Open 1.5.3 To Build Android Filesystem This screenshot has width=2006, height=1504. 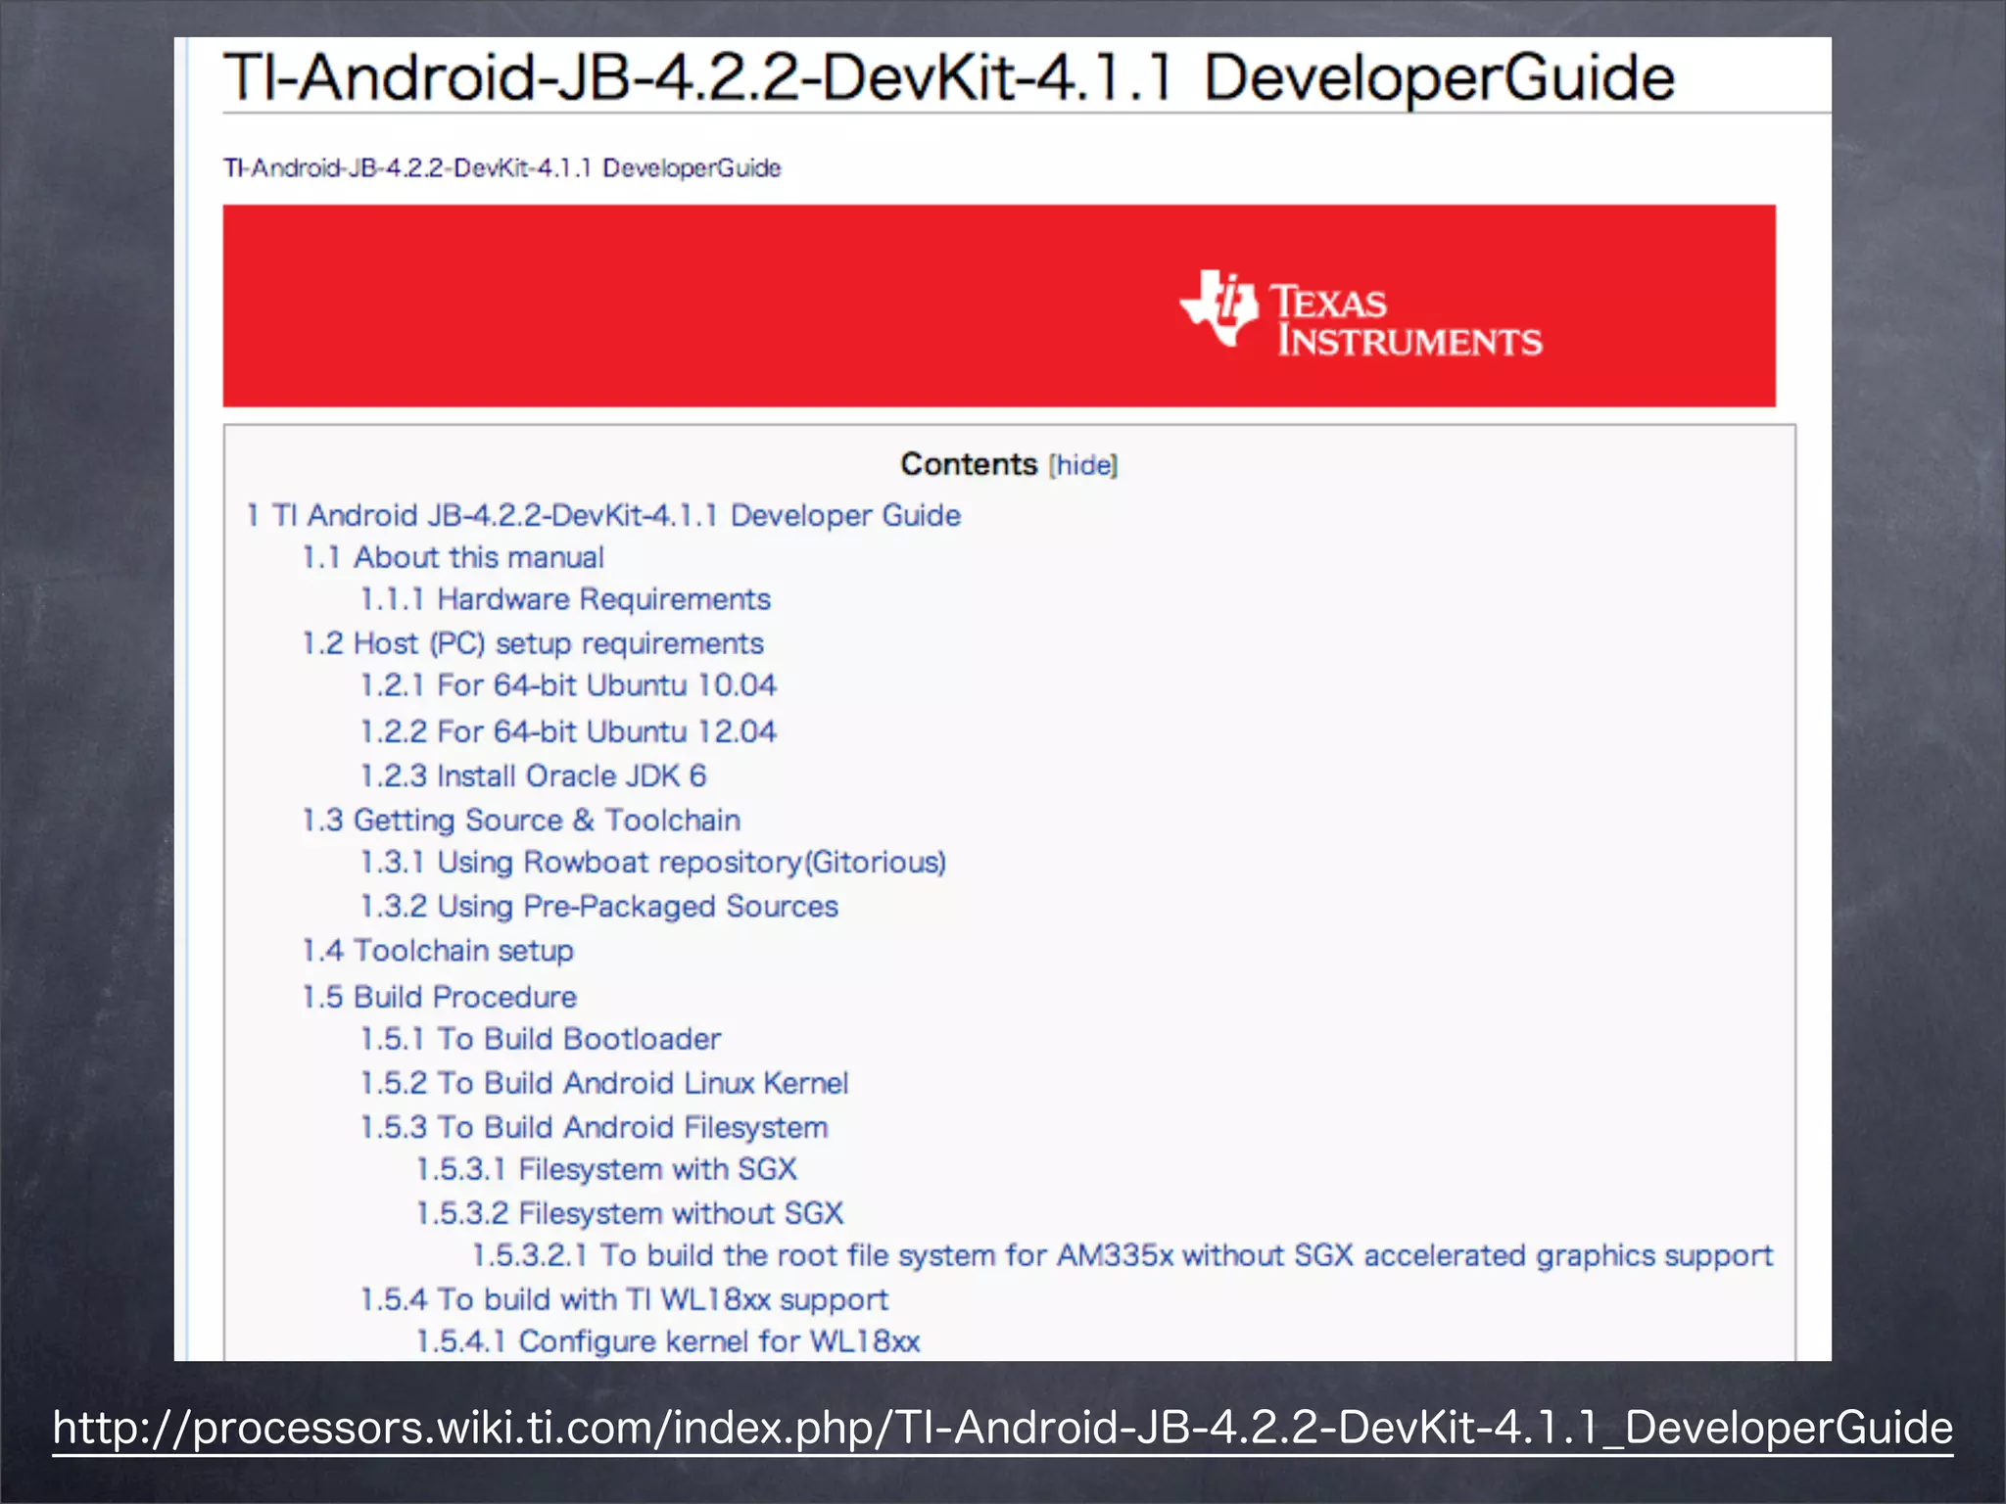click(x=595, y=1127)
